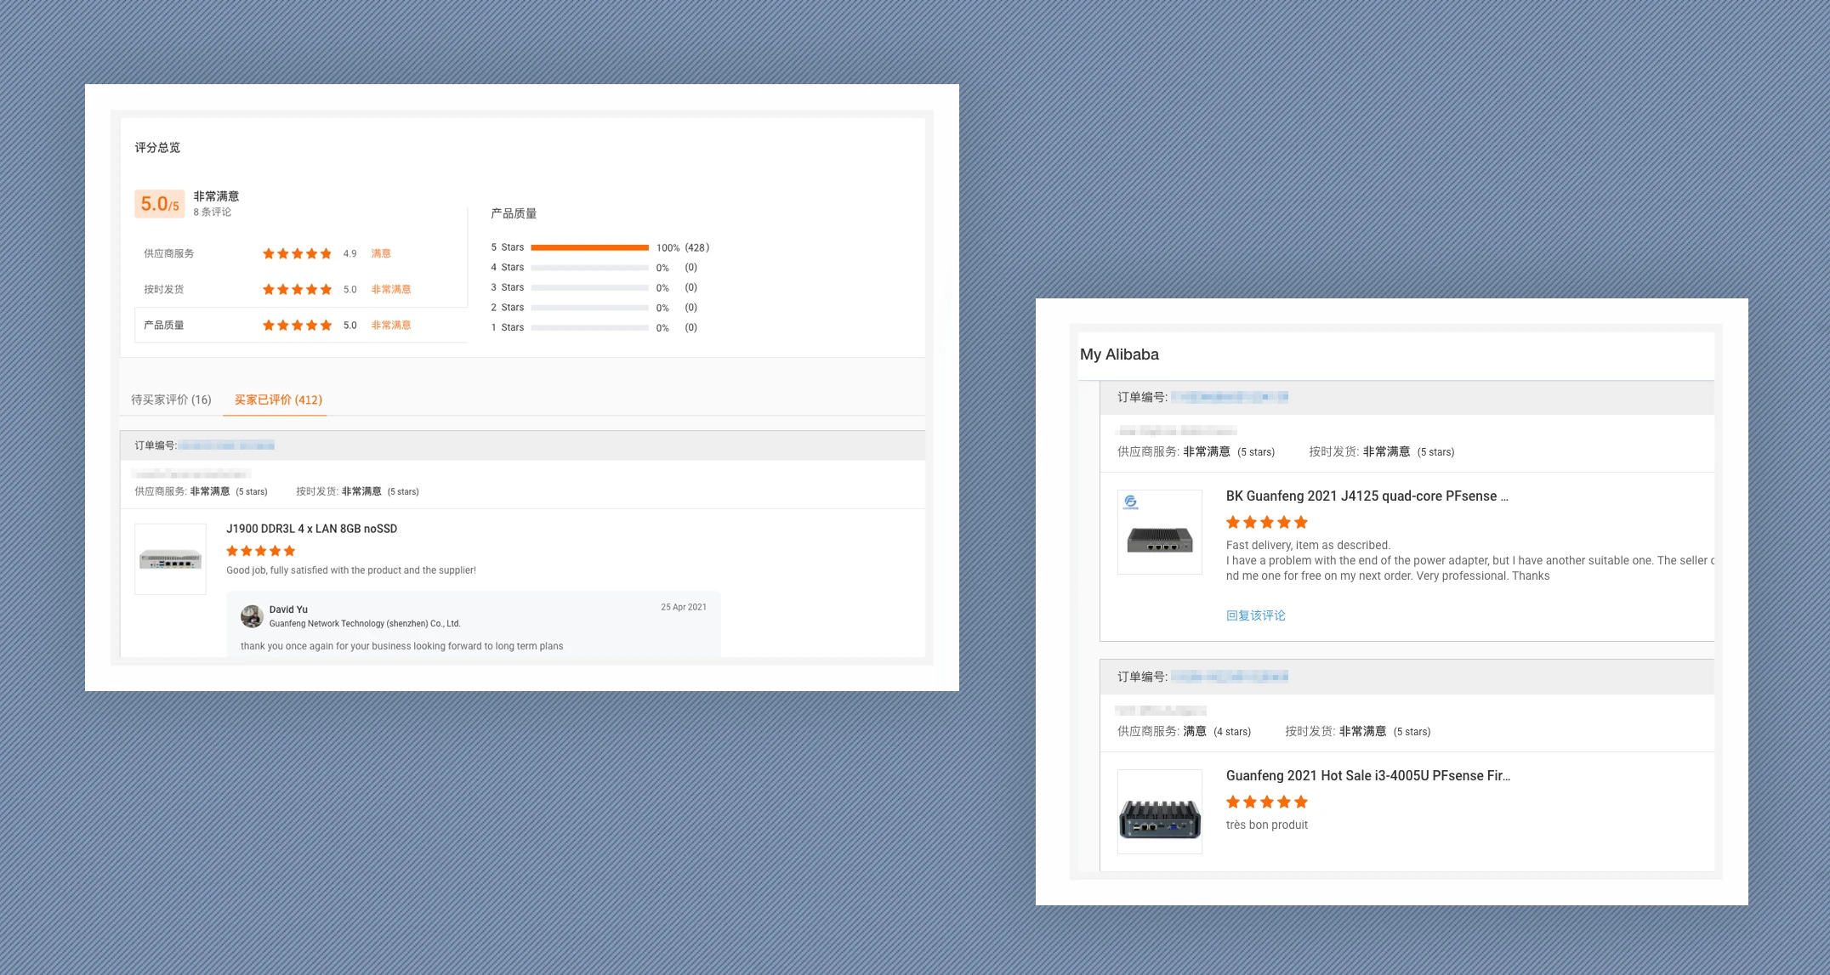Click the J1900 rackmount product thumbnail
1830x975 pixels.
pos(170,559)
